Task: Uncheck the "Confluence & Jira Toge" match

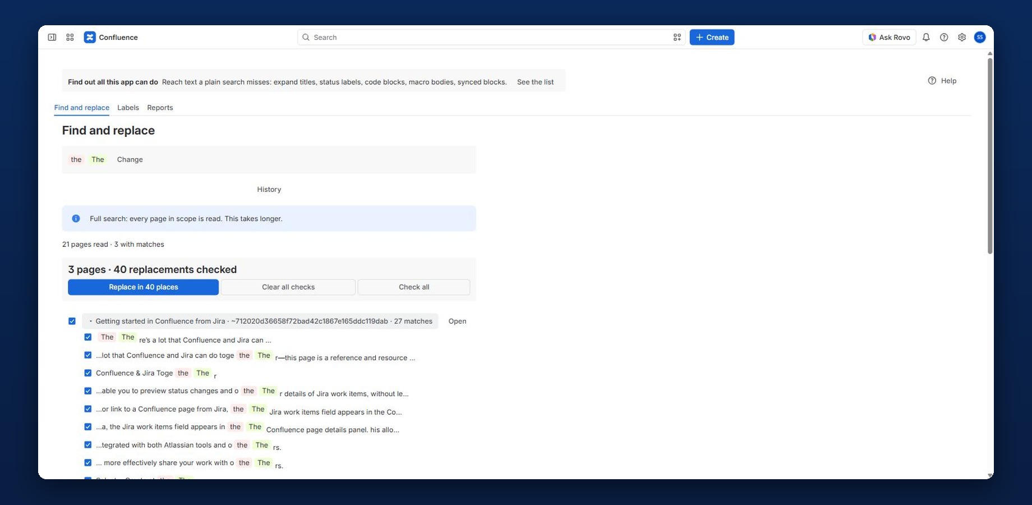Action: coord(88,373)
